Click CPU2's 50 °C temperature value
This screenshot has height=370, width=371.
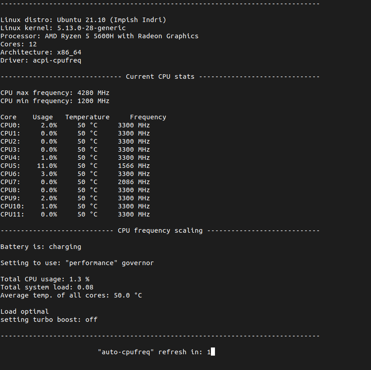tap(87, 141)
